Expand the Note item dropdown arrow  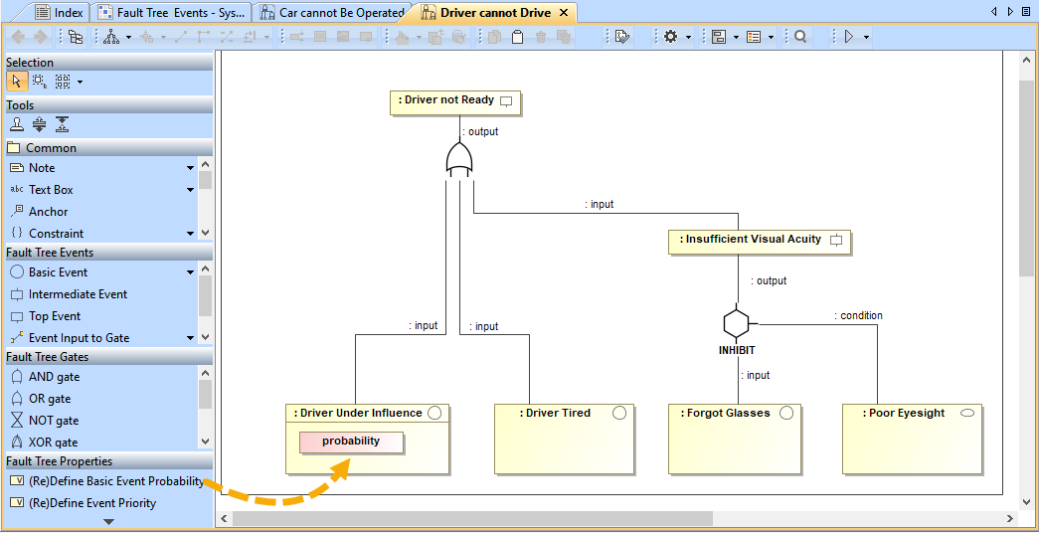coord(191,168)
